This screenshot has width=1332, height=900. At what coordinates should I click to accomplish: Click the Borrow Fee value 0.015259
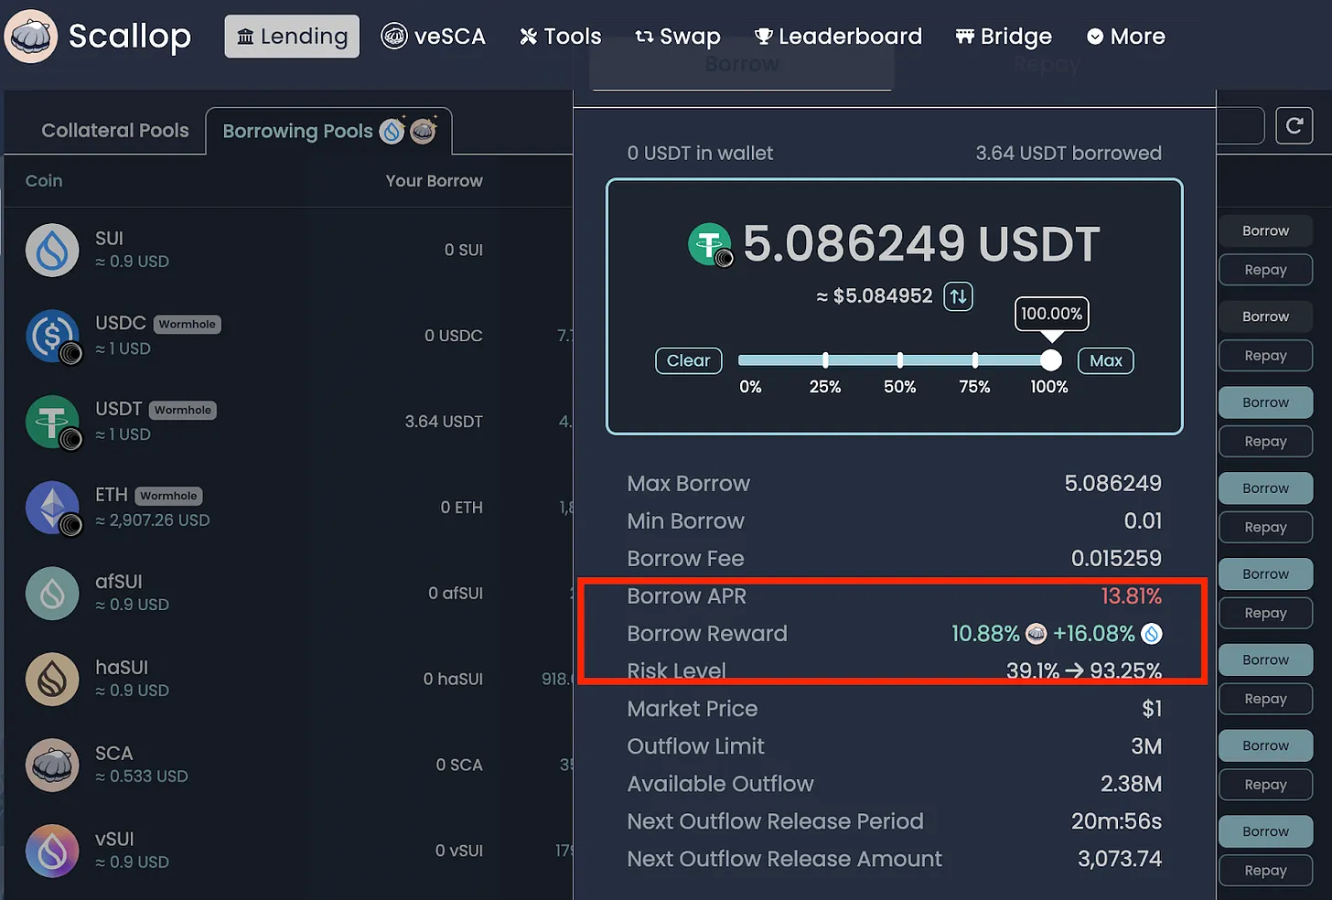coord(1116,558)
